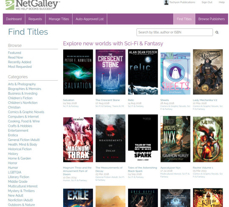Image resolution: width=229 pixels, height=207 pixels.
Task: Open Comics & Graphic Novels category
Action: pyautogui.click(x=26, y=112)
